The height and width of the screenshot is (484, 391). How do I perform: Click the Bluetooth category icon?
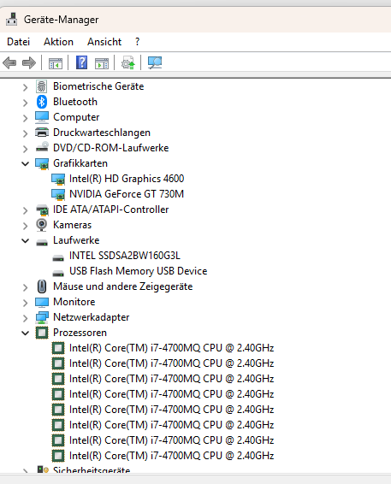[x=42, y=102]
